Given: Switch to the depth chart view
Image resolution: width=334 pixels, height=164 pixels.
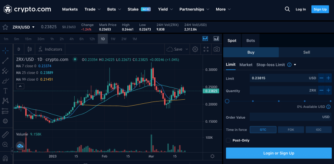Looking at the screenshot, I should click(216, 39).
